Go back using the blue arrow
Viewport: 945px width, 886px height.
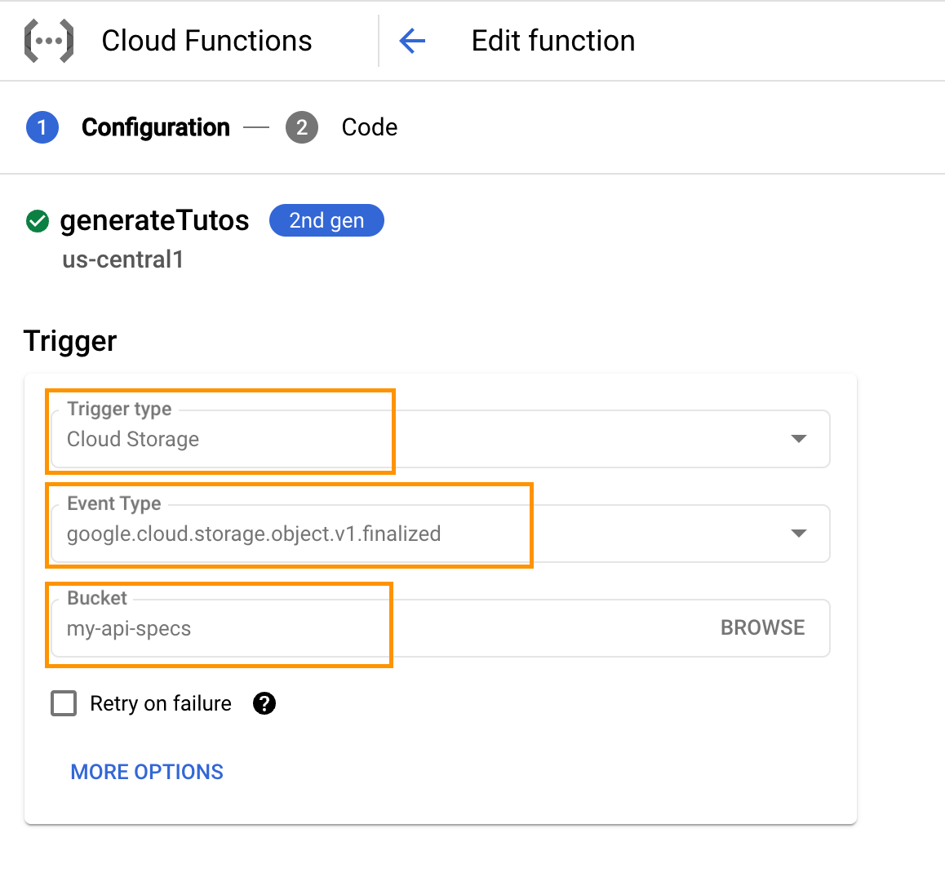(412, 41)
